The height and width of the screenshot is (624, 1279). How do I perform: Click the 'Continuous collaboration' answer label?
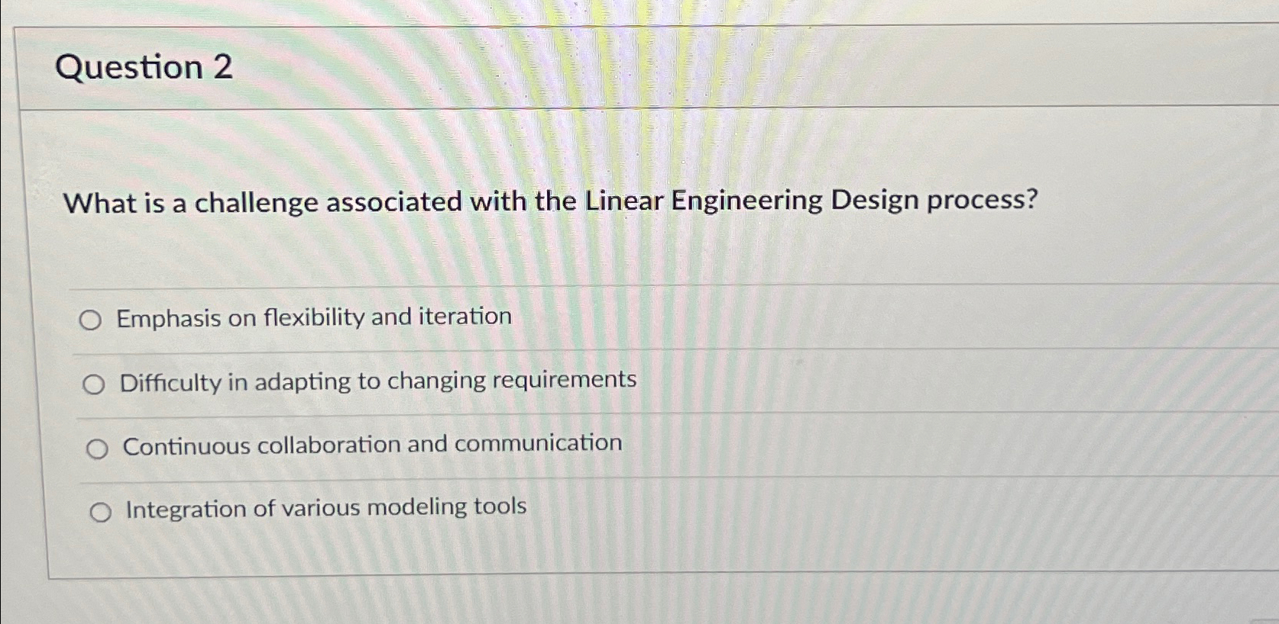point(371,444)
